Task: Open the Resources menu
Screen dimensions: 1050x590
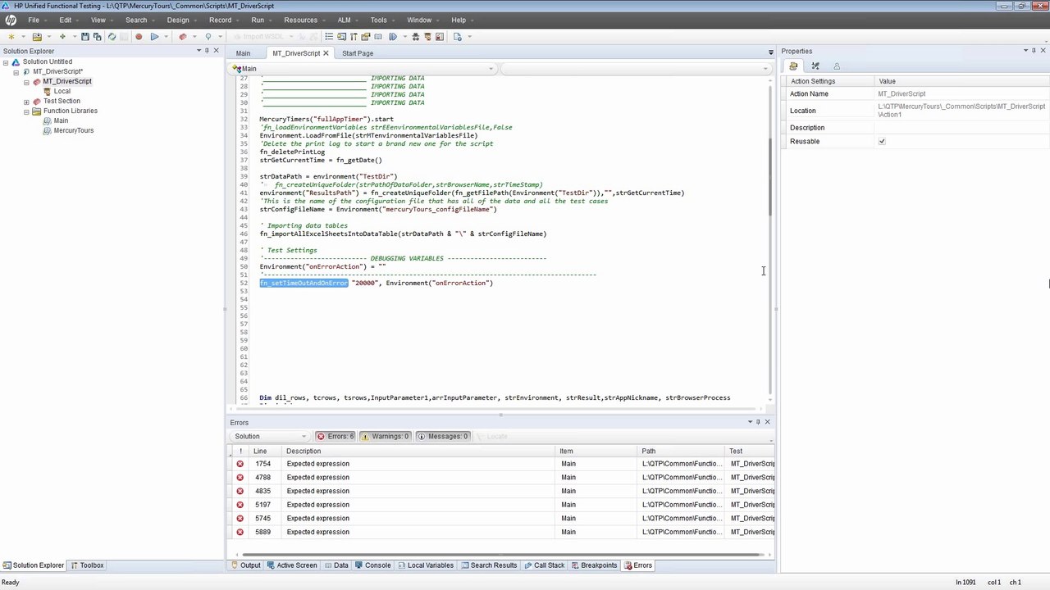Action: point(300,20)
